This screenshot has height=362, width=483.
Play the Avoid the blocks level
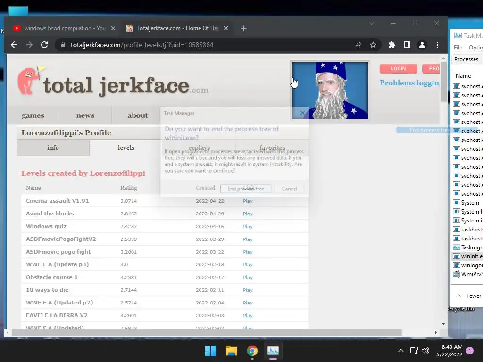(248, 214)
